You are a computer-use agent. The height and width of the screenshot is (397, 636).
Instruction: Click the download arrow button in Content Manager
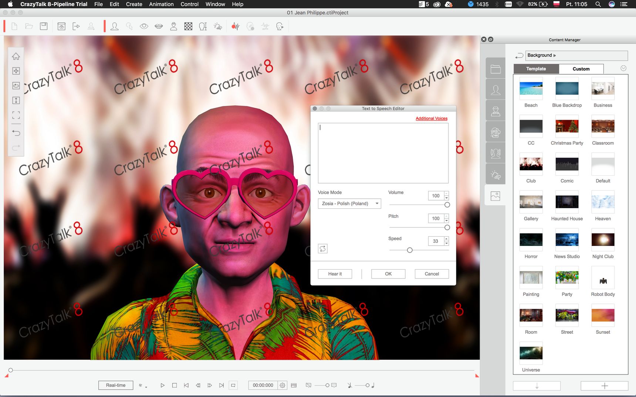pyautogui.click(x=537, y=386)
